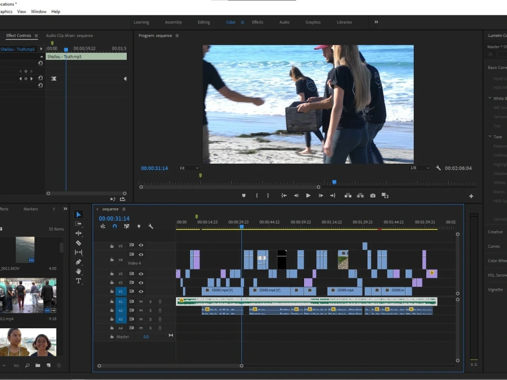This screenshot has width=507, height=380.
Task: Open the 1/8 playback resolution dropdown
Action: [x=419, y=168]
